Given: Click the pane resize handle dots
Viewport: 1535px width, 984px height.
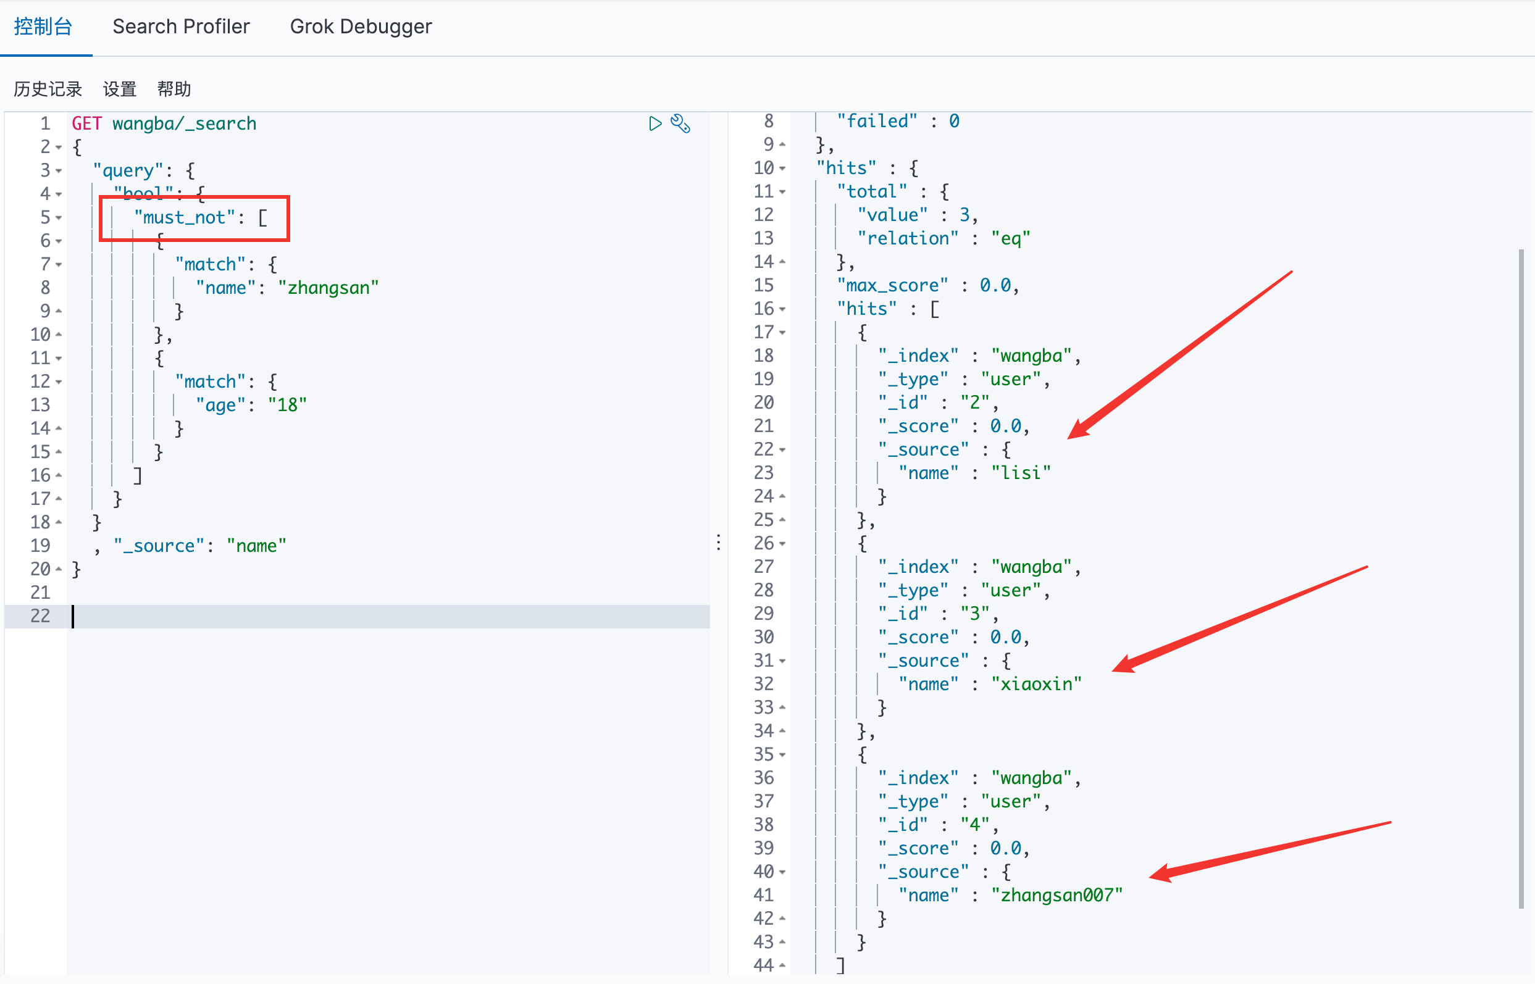Looking at the screenshot, I should pyautogui.click(x=718, y=543).
